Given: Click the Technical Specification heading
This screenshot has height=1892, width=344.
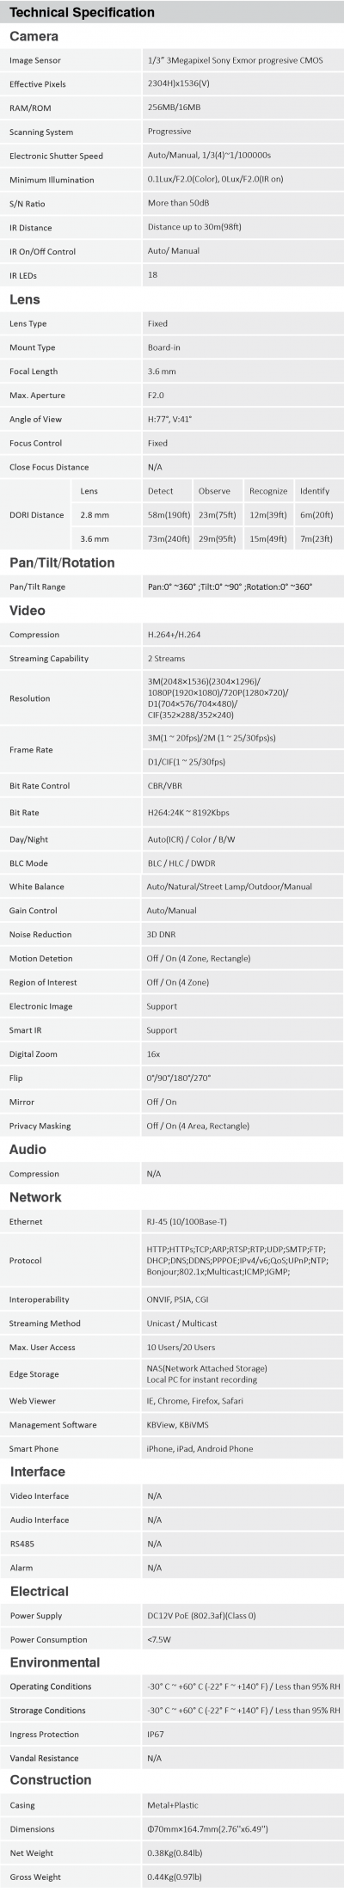Looking at the screenshot, I should pos(83,13).
